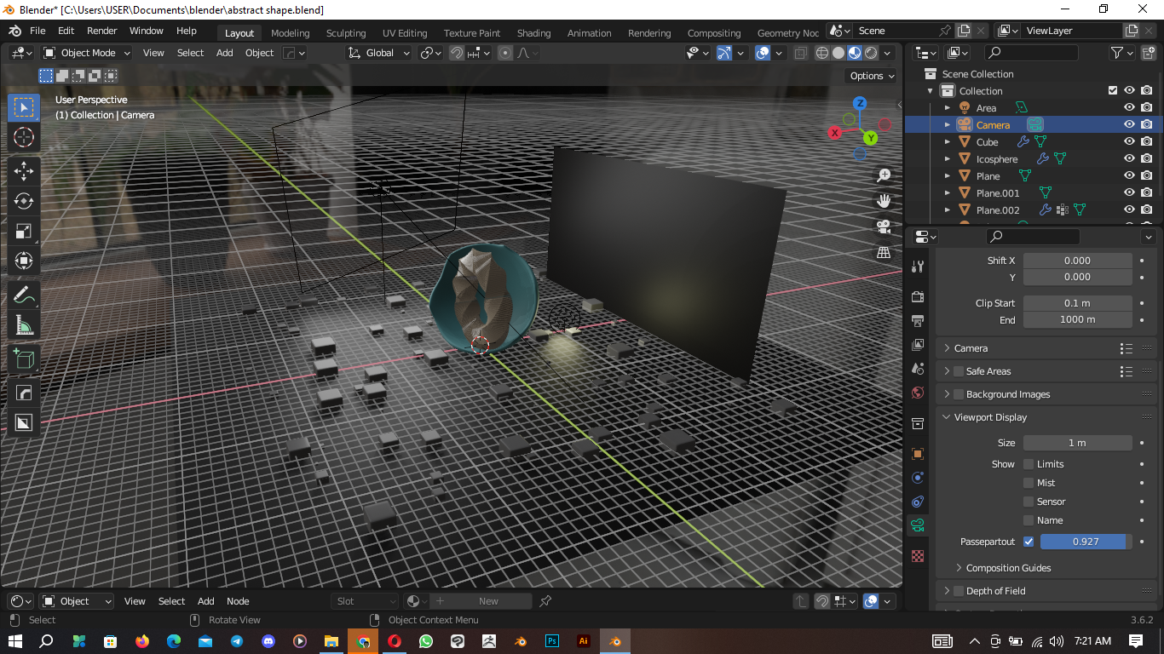The height and width of the screenshot is (654, 1164).
Task: Enable the Background Images checkbox
Action: click(959, 394)
